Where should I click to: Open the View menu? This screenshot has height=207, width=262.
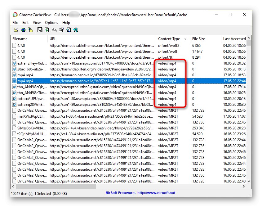pos(37,23)
